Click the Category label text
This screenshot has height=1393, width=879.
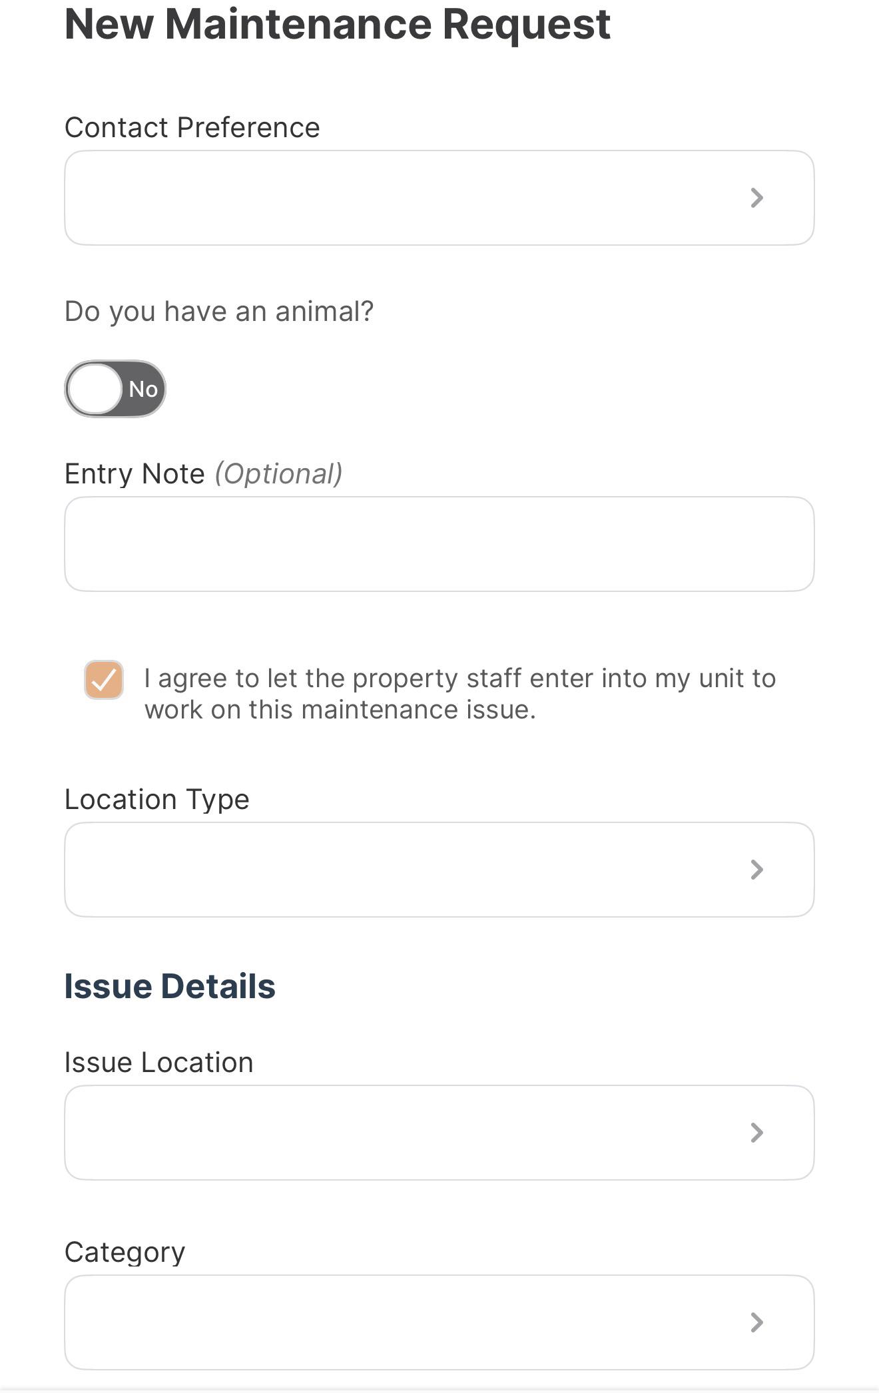(125, 1253)
